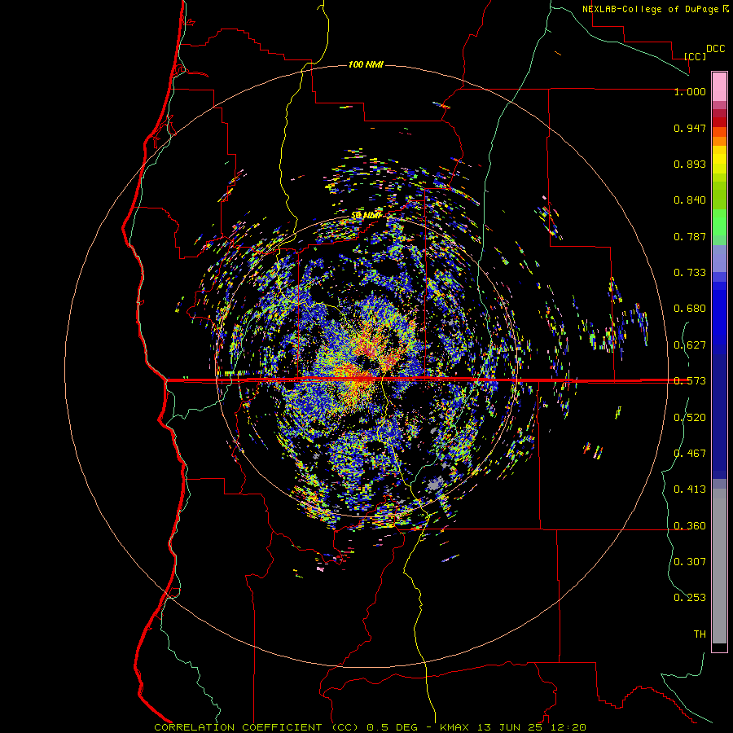Select the 0.413 scale value
733x733 pixels.
[x=690, y=489]
